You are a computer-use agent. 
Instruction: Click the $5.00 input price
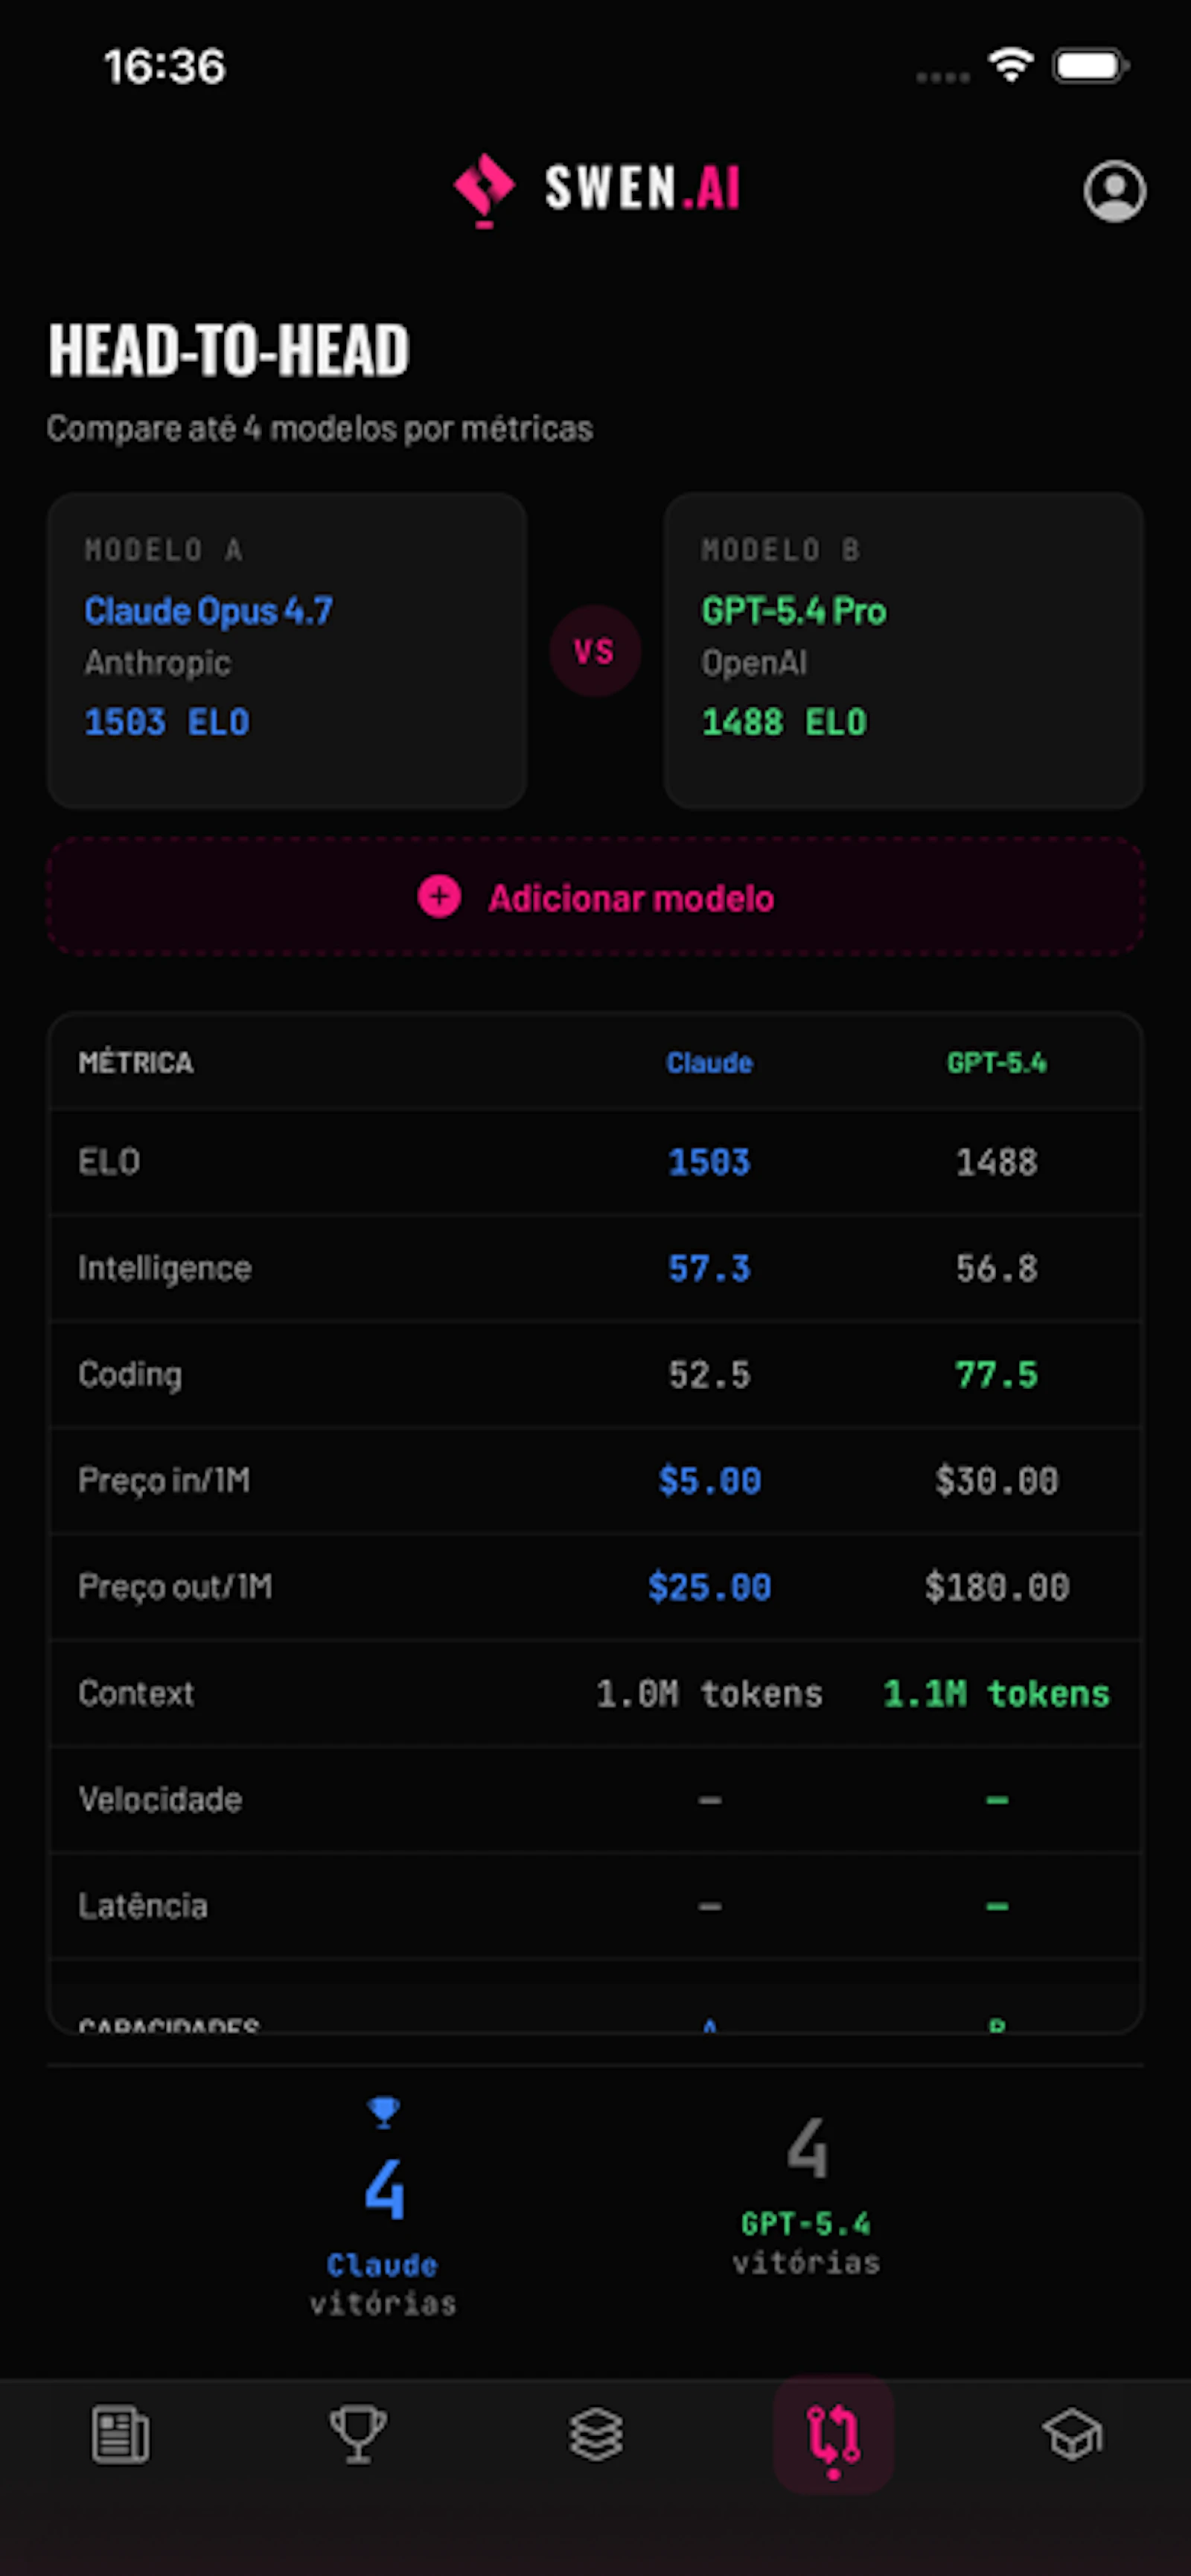point(709,1480)
